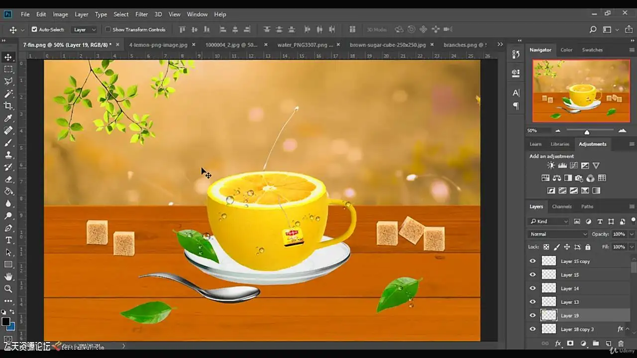This screenshot has width=637, height=358.
Task: Toggle the Auto-Select checkbox
Action: coord(34,30)
